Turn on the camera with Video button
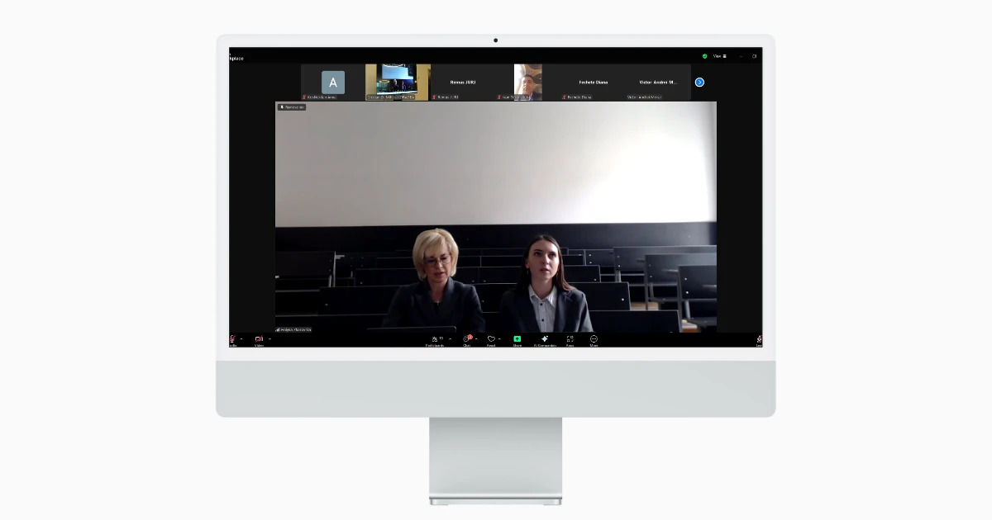This screenshot has width=992, height=520. point(259,339)
